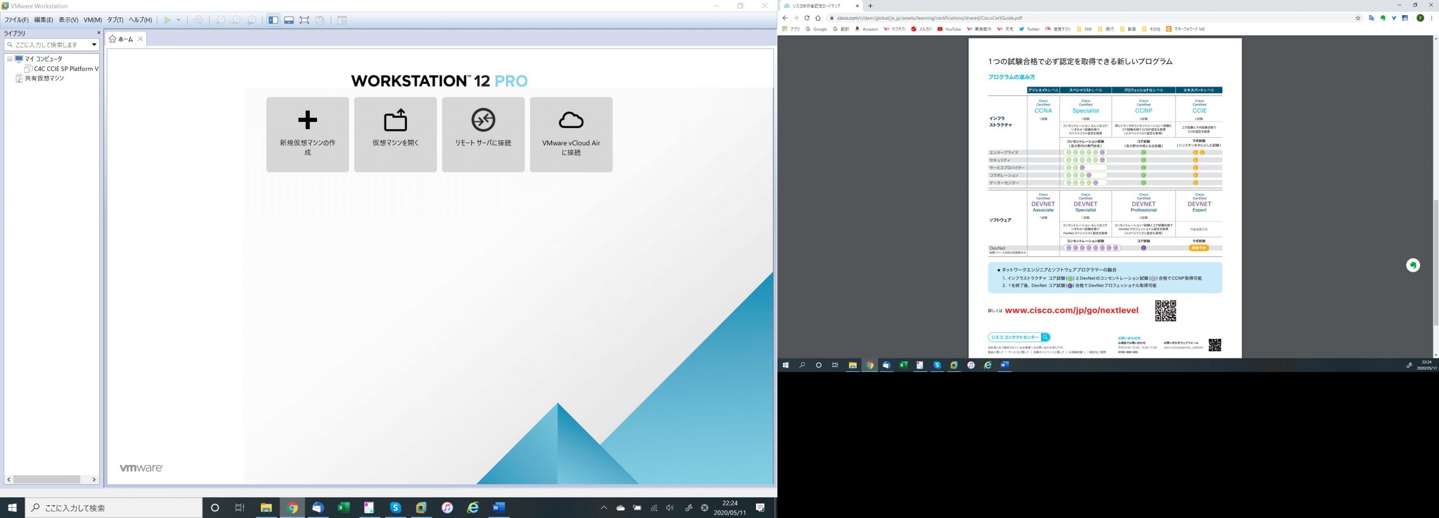Open the Amazon bookmark
Image resolution: width=1439 pixels, height=518 pixels.
pyautogui.click(x=866, y=29)
